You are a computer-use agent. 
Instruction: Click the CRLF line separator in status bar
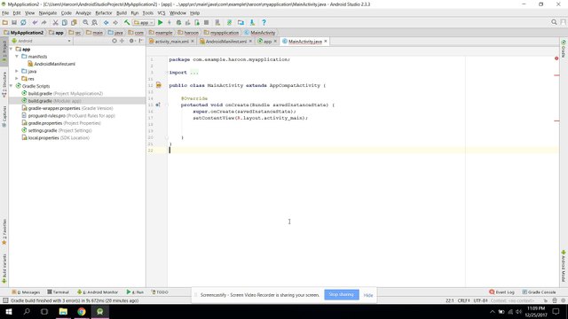coord(463,300)
